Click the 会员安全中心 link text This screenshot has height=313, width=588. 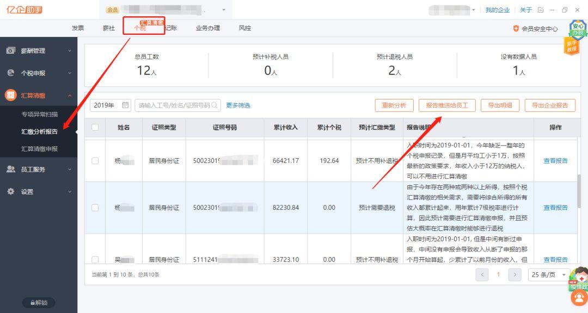click(540, 29)
